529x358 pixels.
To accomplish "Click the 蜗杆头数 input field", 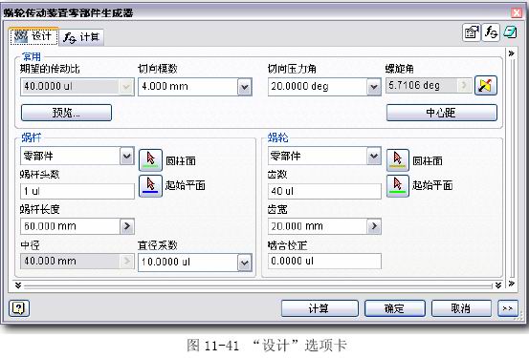I will (x=77, y=191).
